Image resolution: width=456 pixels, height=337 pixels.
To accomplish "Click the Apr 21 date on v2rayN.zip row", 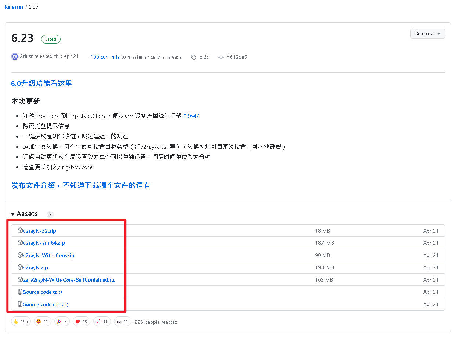I will pyautogui.click(x=431, y=268).
